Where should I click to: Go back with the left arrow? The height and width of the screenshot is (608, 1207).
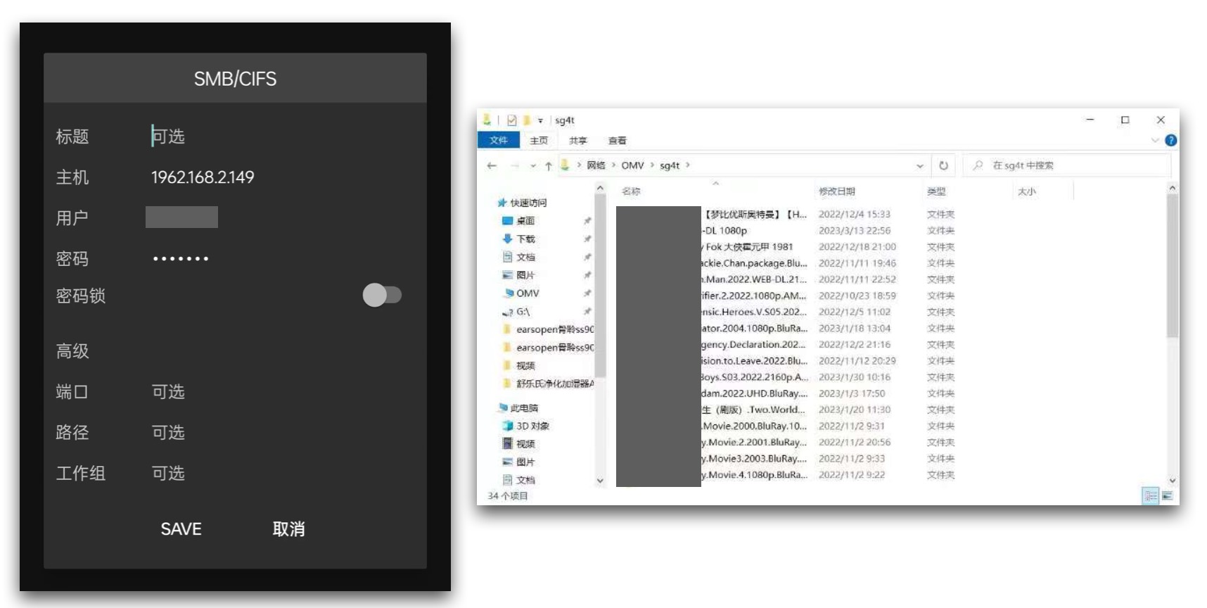(492, 165)
